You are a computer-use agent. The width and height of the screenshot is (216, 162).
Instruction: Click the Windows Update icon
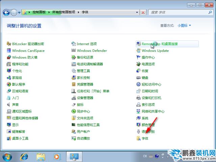(x=138, y=51)
